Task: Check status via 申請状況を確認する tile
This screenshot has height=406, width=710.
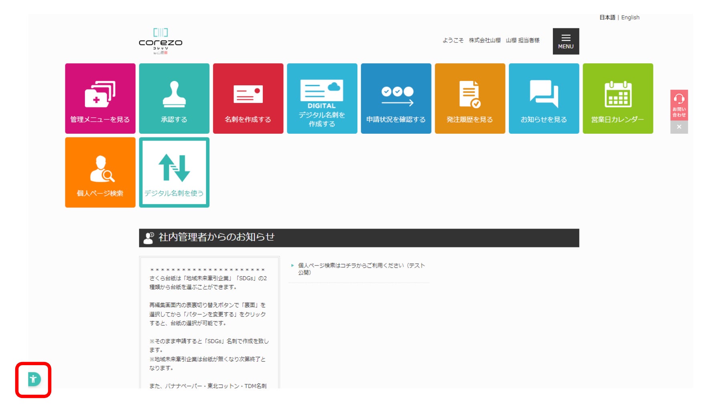Action: [396, 98]
